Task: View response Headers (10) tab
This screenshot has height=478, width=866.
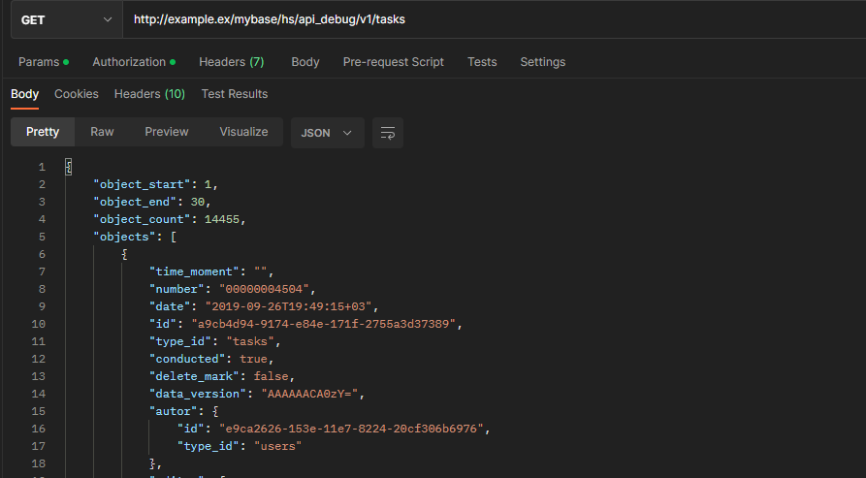Action: coord(149,94)
